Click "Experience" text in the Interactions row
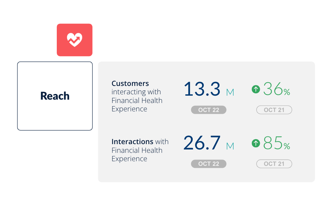 pyautogui.click(x=129, y=159)
